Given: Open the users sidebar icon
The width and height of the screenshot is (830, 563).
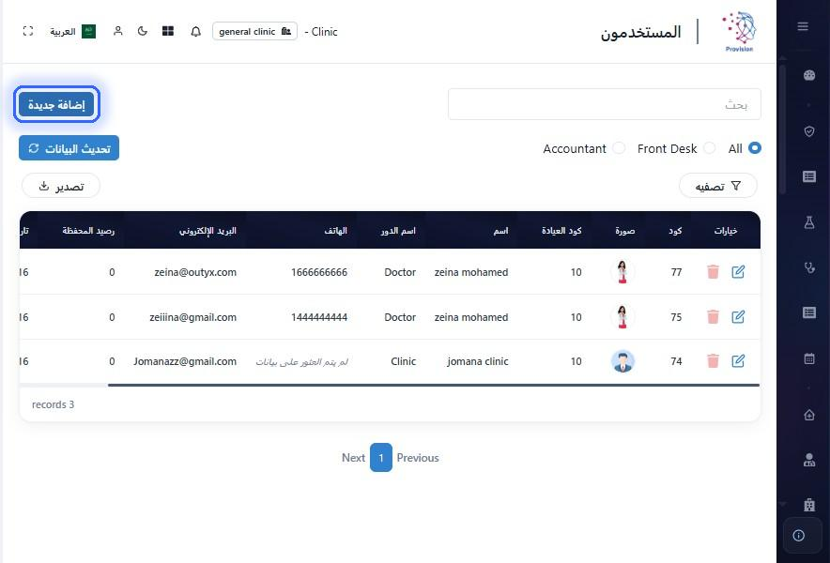Looking at the screenshot, I should pos(808,460).
